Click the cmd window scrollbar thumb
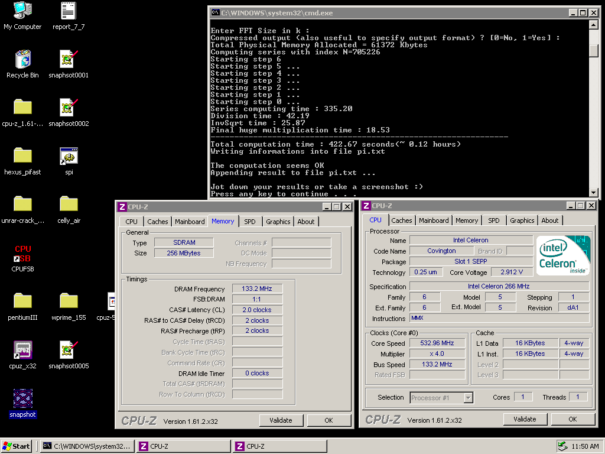Screen dimensions: 605x454 tap(594, 51)
